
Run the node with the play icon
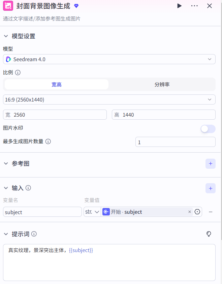point(179,6)
